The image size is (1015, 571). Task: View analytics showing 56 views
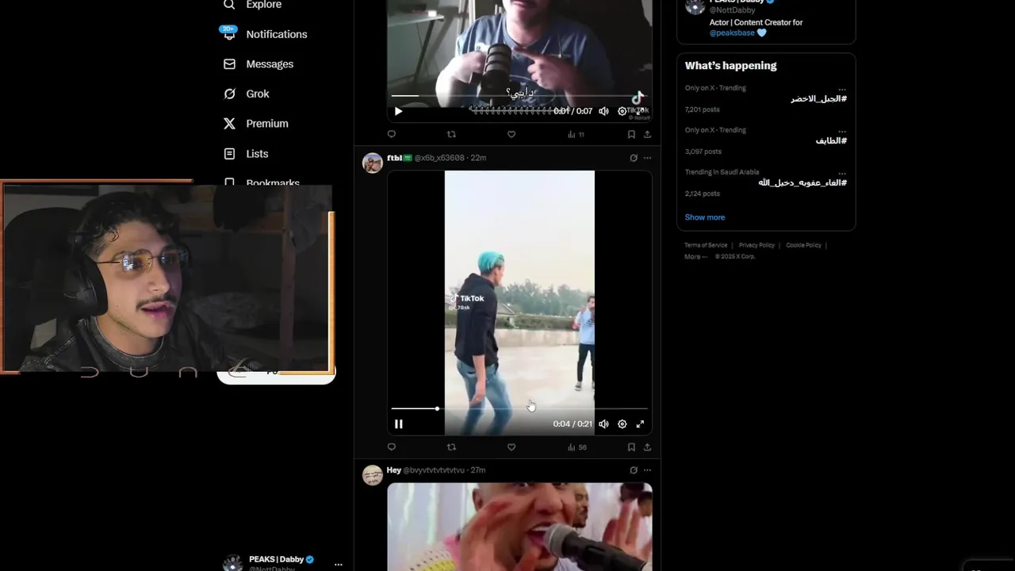click(x=576, y=447)
